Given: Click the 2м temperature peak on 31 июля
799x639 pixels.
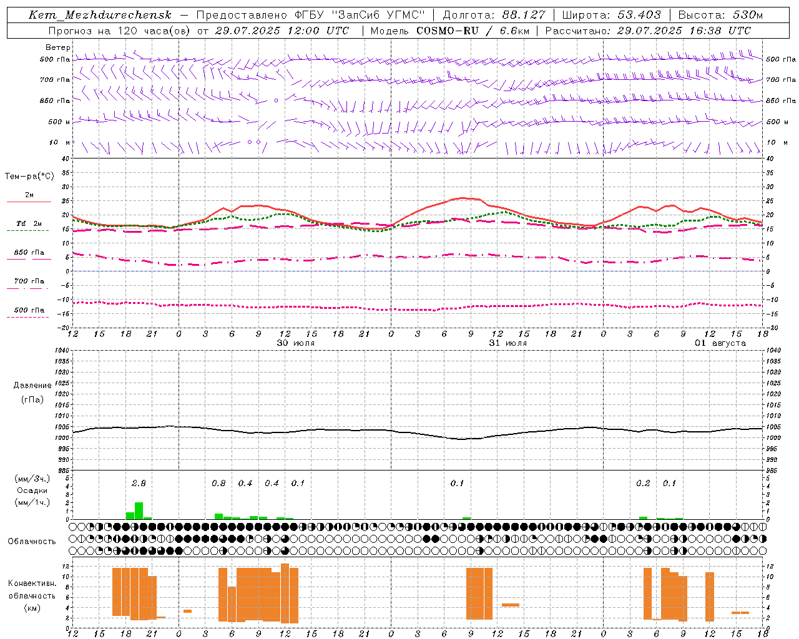Looking at the screenshot, I should (463, 198).
